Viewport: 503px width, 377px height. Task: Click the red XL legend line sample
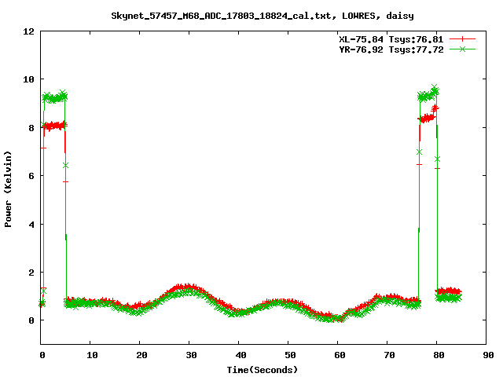tap(462, 39)
